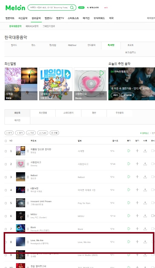155x268 pixels.
Task: Select the R&B/Soul genre tab
Action: (72, 45)
